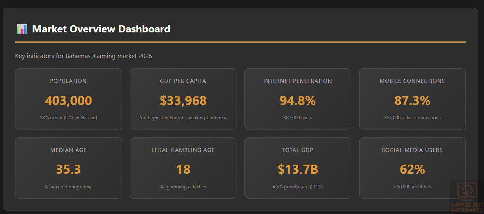
Task: Click the $33,968 GDP per capita value
Action: pos(183,101)
